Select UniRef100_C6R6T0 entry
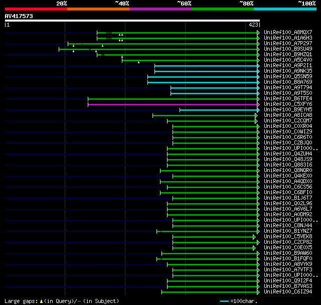The height and width of the screenshot is (305, 321). [x=288, y=137]
